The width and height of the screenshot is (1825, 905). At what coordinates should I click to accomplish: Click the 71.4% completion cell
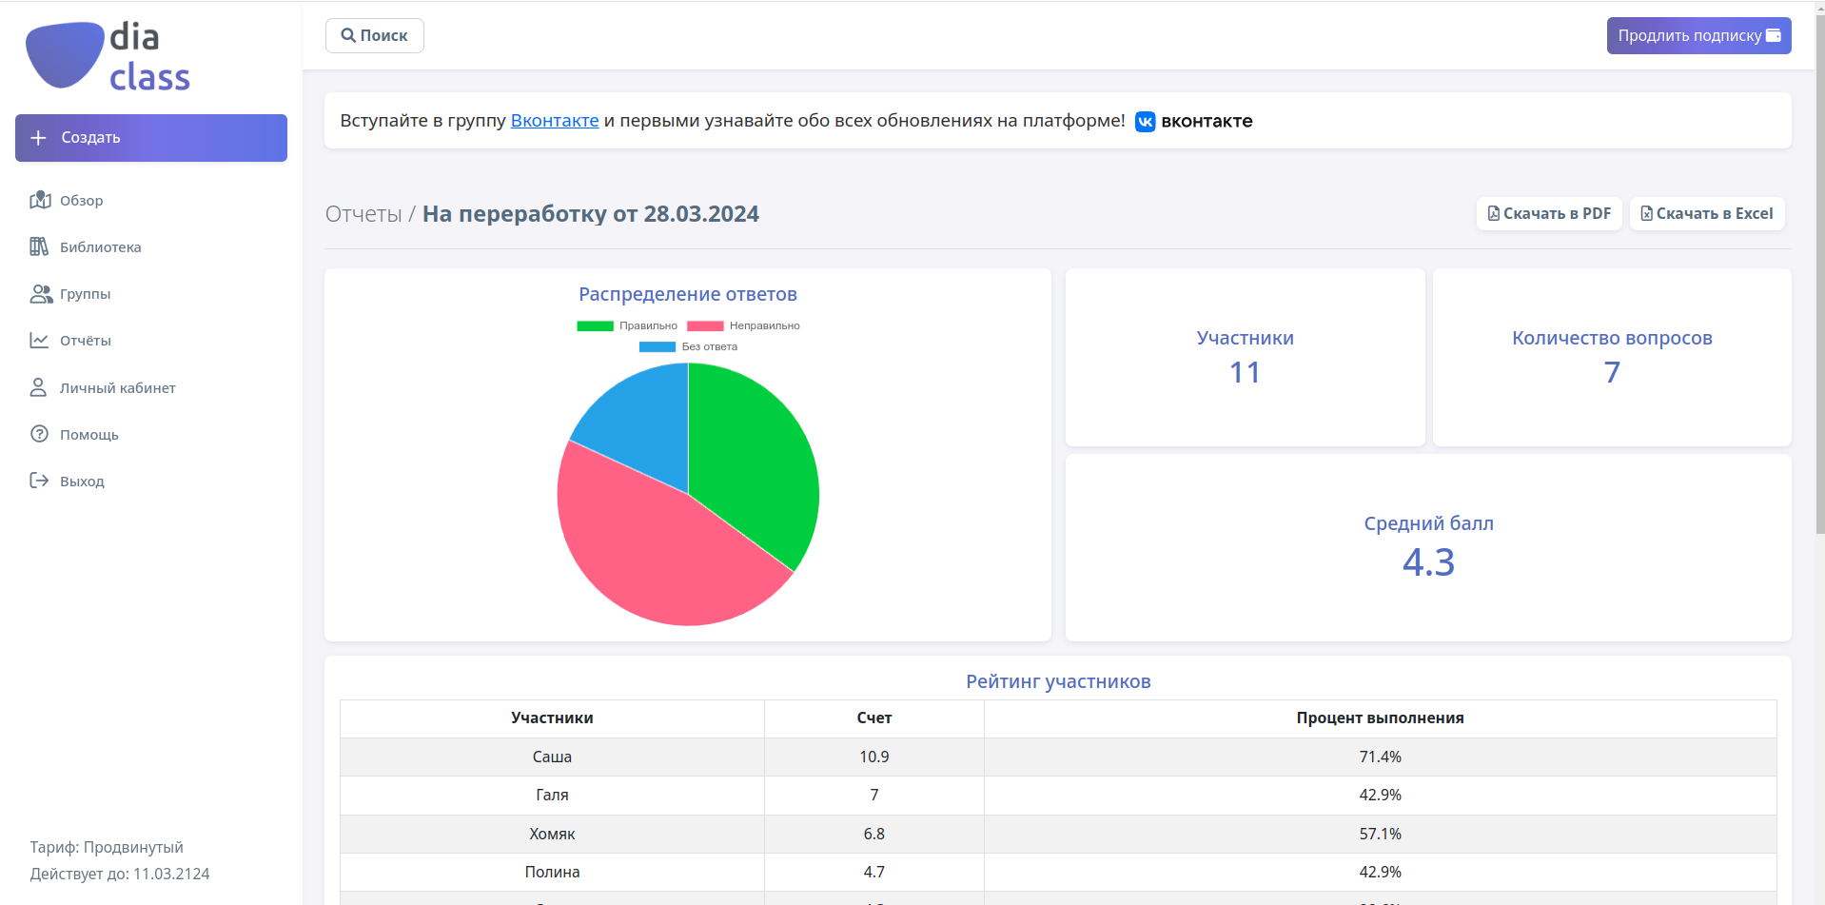coord(1380,757)
